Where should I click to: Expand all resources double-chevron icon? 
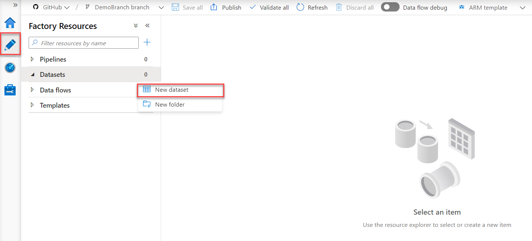pyautogui.click(x=136, y=26)
